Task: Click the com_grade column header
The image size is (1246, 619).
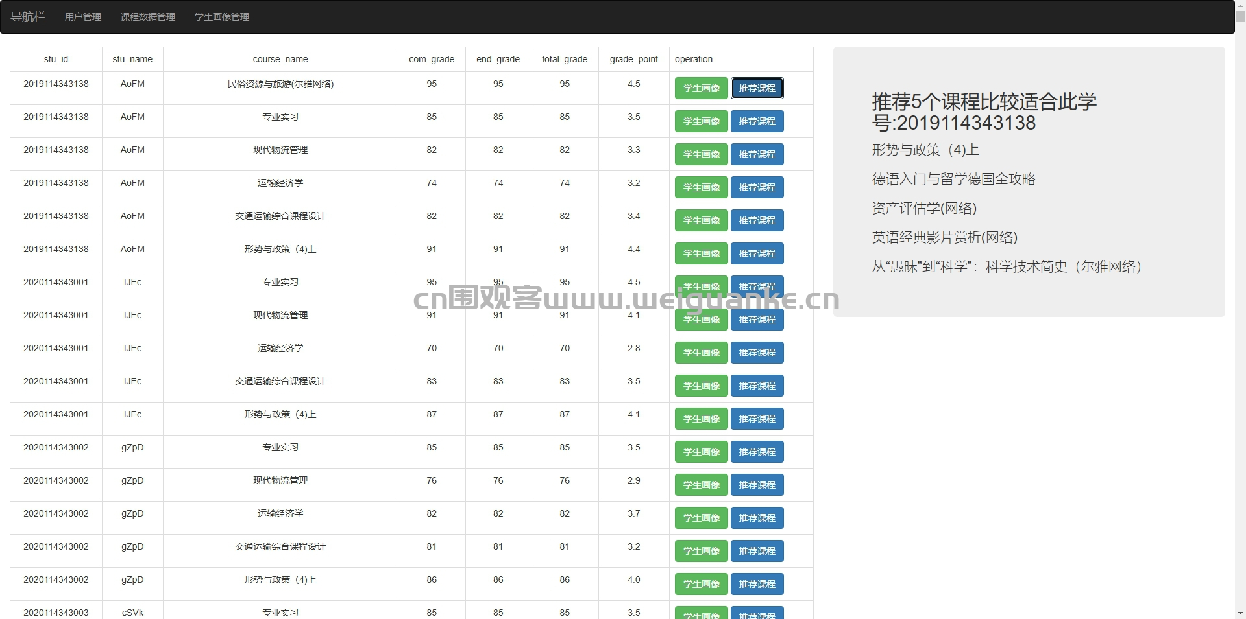Action: (432, 59)
